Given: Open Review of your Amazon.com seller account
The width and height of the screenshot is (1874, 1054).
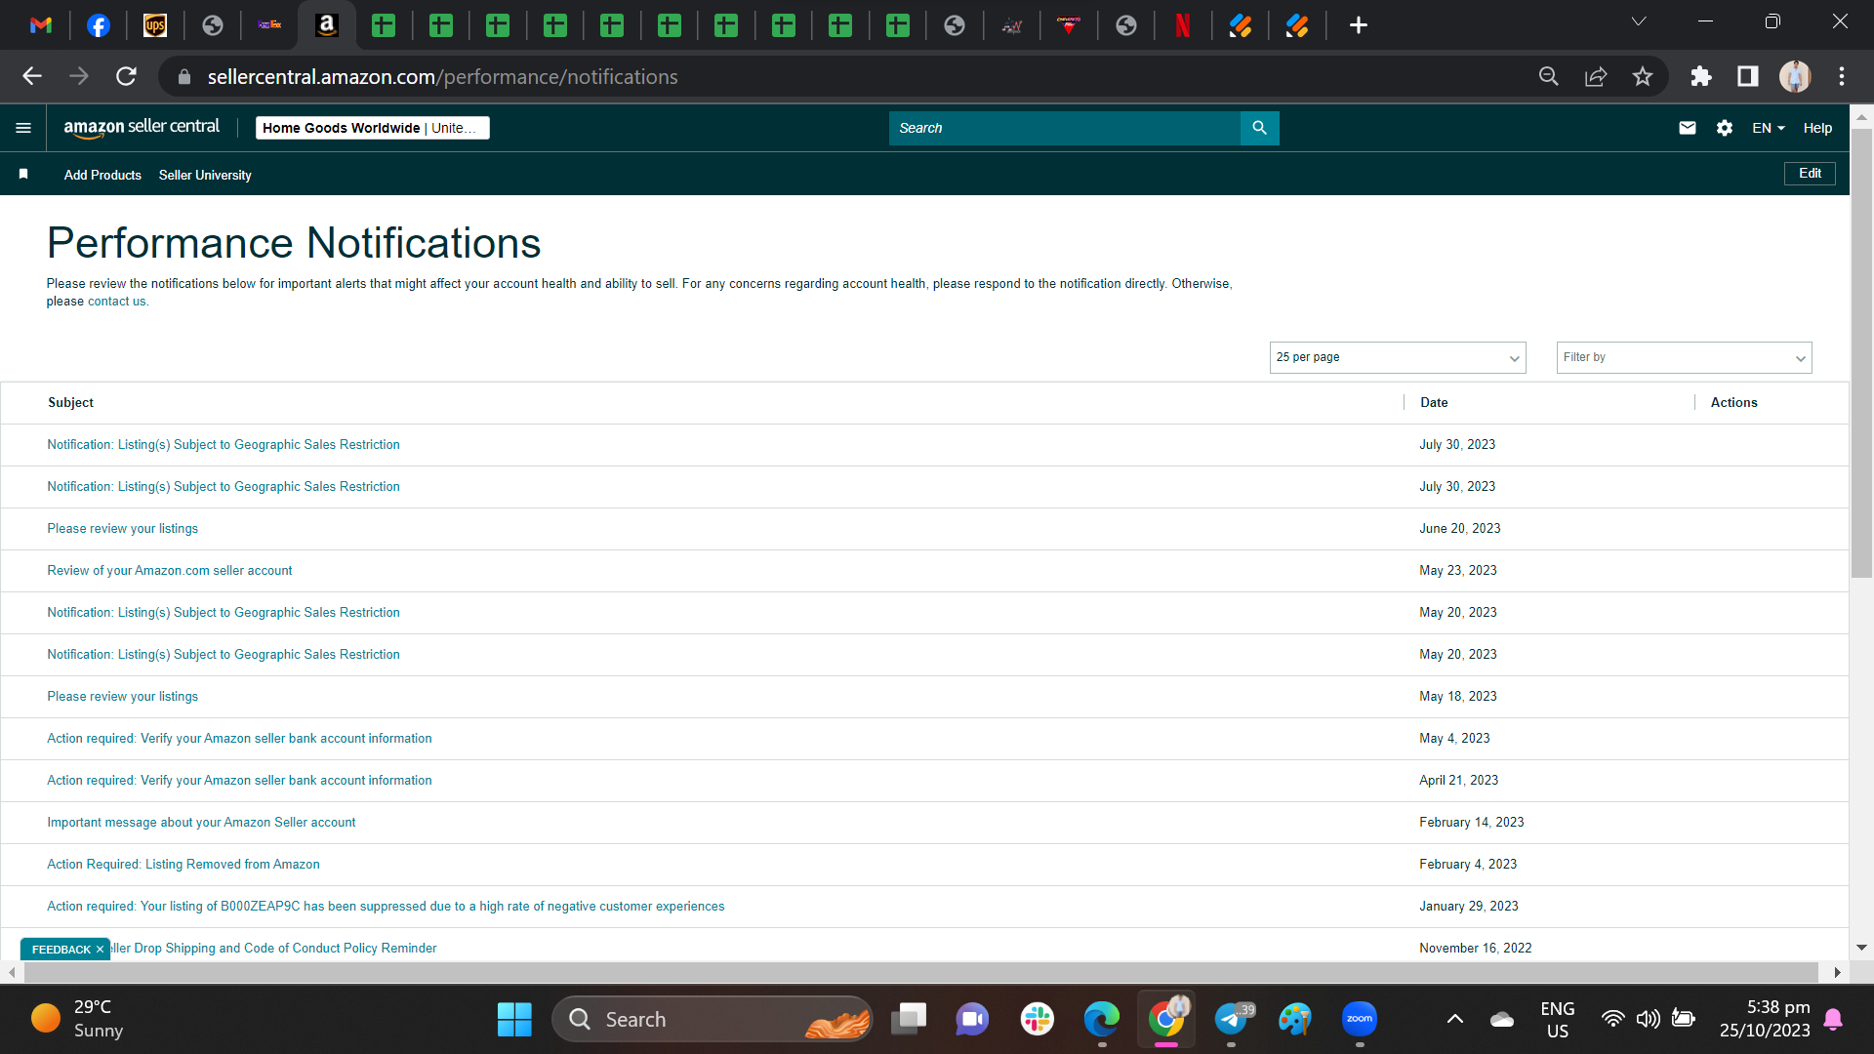Looking at the screenshot, I should pyautogui.click(x=169, y=571).
